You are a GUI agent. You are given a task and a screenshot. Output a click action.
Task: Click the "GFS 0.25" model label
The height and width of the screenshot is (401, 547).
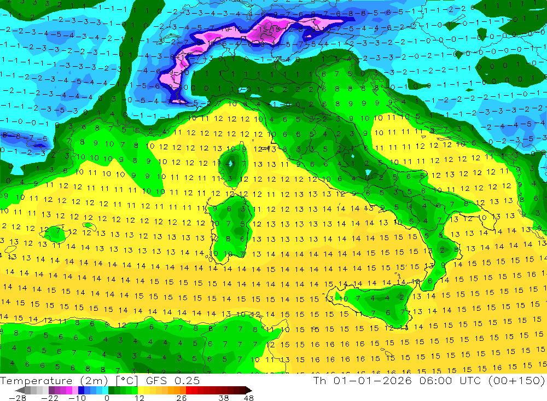173,380
